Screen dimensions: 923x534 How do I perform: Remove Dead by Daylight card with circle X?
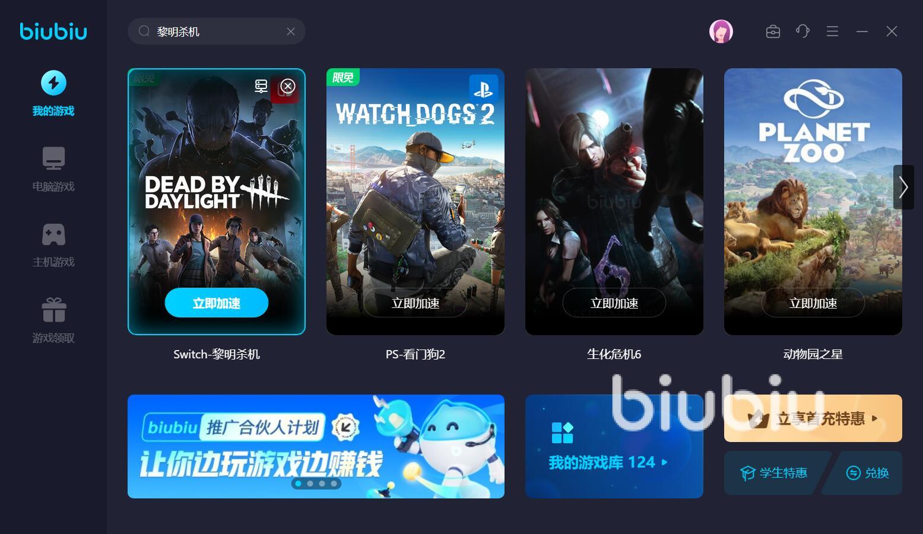288,86
